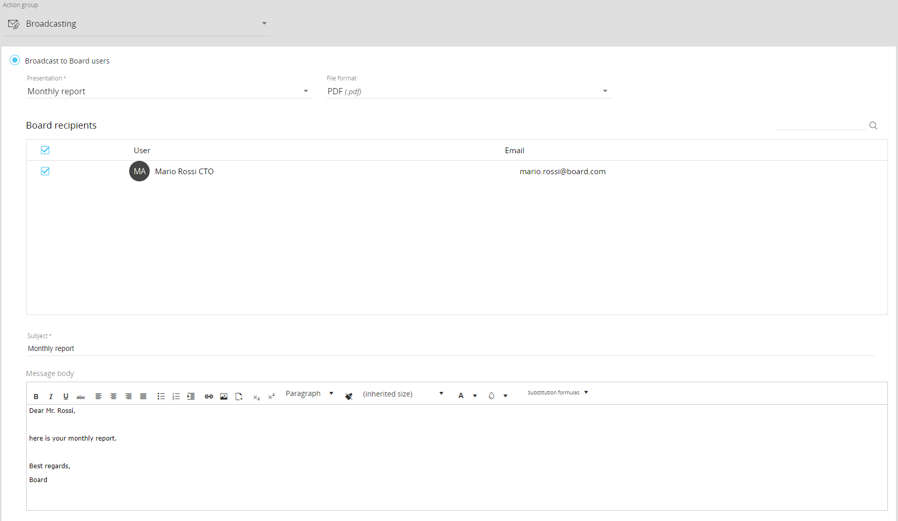
Task: Center align the message text
Action: [x=113, y=397]
